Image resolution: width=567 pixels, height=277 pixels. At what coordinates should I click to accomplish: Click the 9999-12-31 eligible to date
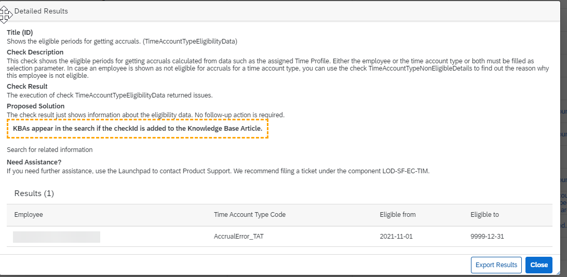[x=487, y=237]
